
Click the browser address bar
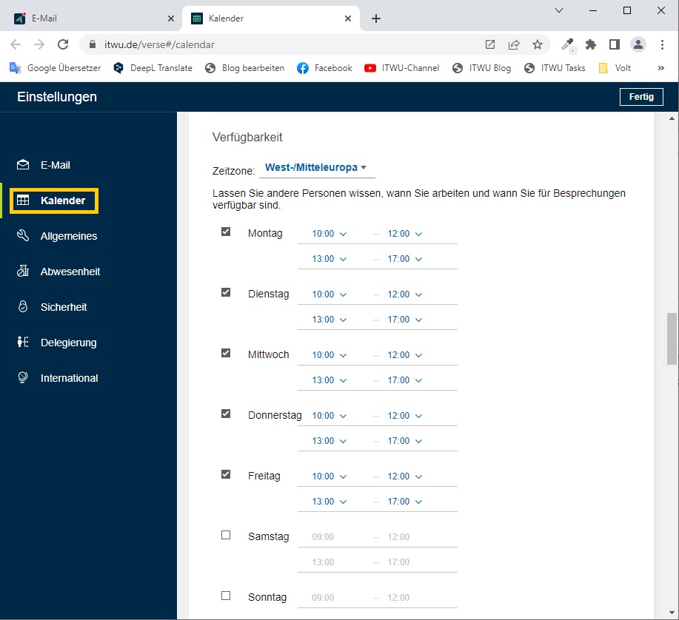click(281, 44)
